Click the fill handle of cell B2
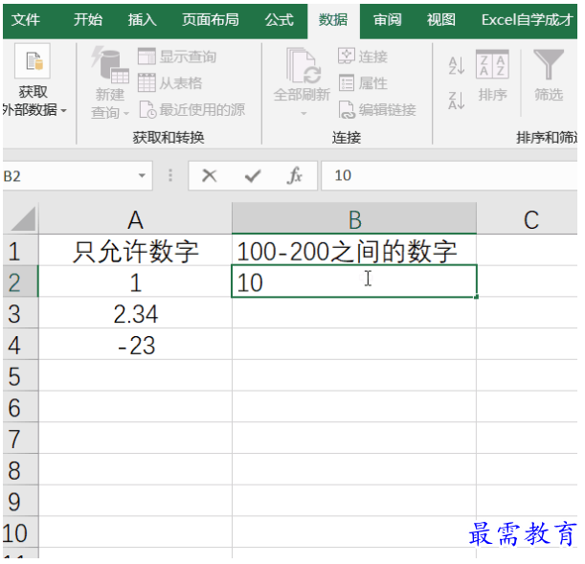The image size is (585, 564). pyautogui.click(x=477, y=297)
